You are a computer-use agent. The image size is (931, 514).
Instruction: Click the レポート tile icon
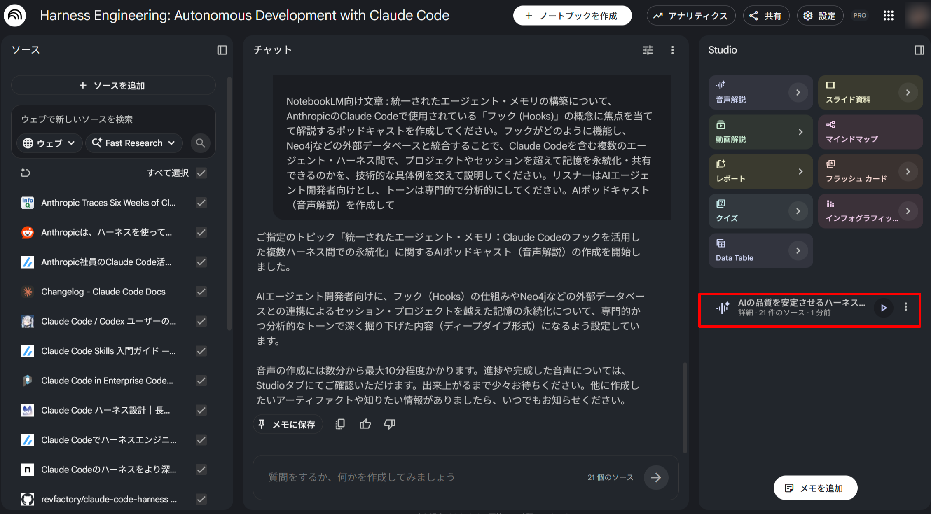[x=720, y=164]
